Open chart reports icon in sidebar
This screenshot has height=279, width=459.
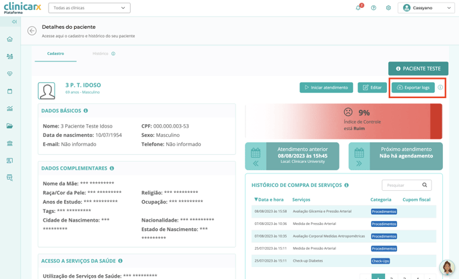(10, 109)
